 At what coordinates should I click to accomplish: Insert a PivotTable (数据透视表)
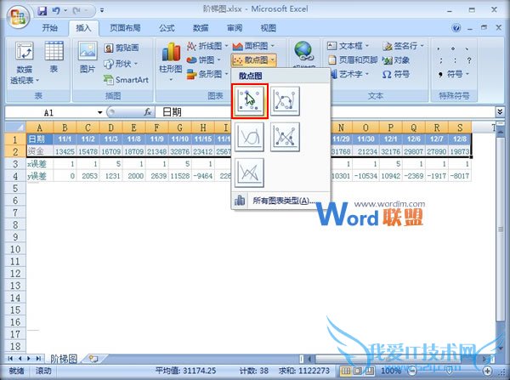click(x=25, y=63)
